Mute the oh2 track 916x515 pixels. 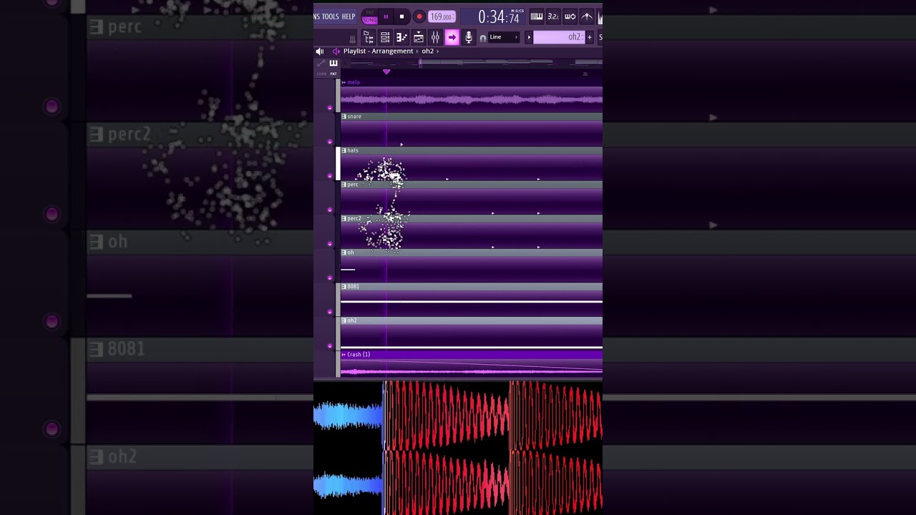point(330,345)
